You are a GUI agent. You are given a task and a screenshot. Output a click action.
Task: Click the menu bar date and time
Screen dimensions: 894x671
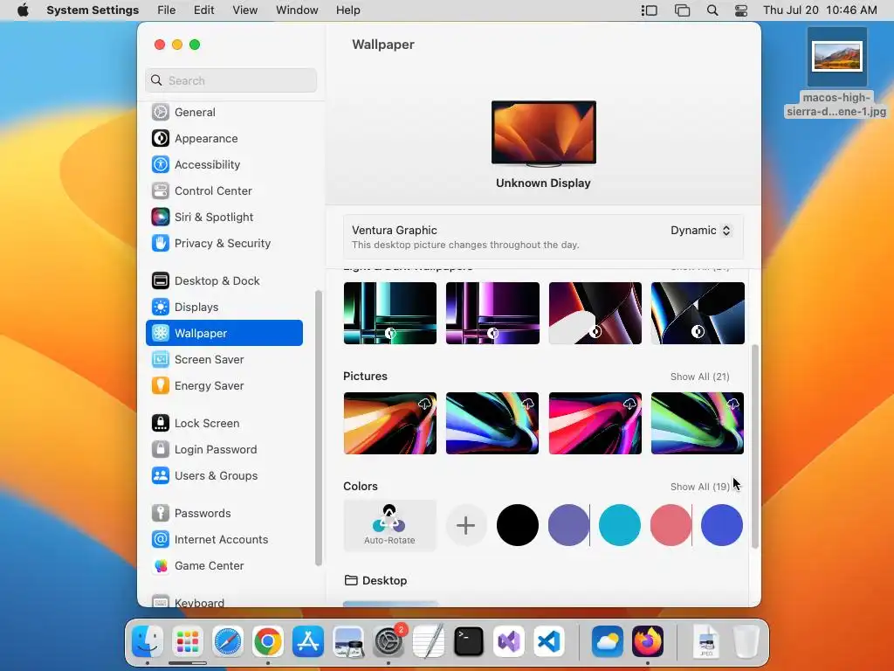click(x=820, y=10)
